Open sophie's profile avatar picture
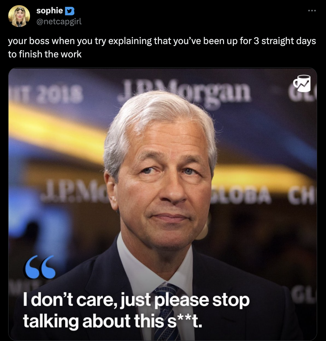326x341 pixels. tap(19, 16)
